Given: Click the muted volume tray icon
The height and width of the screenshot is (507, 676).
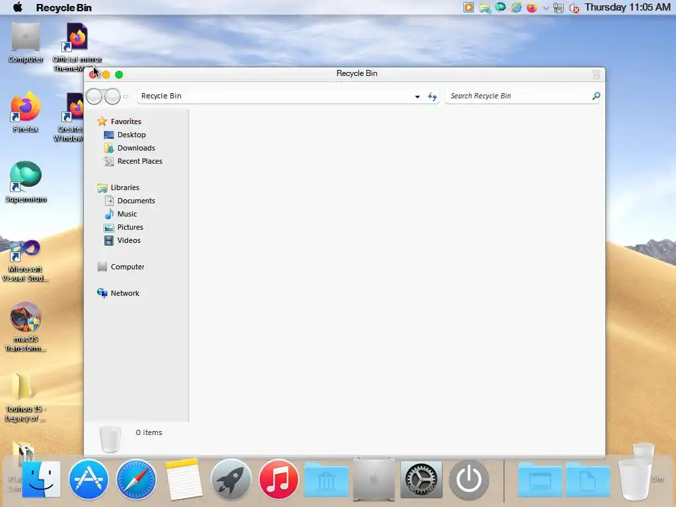Looking at the screenshot, I should [574, 8].
